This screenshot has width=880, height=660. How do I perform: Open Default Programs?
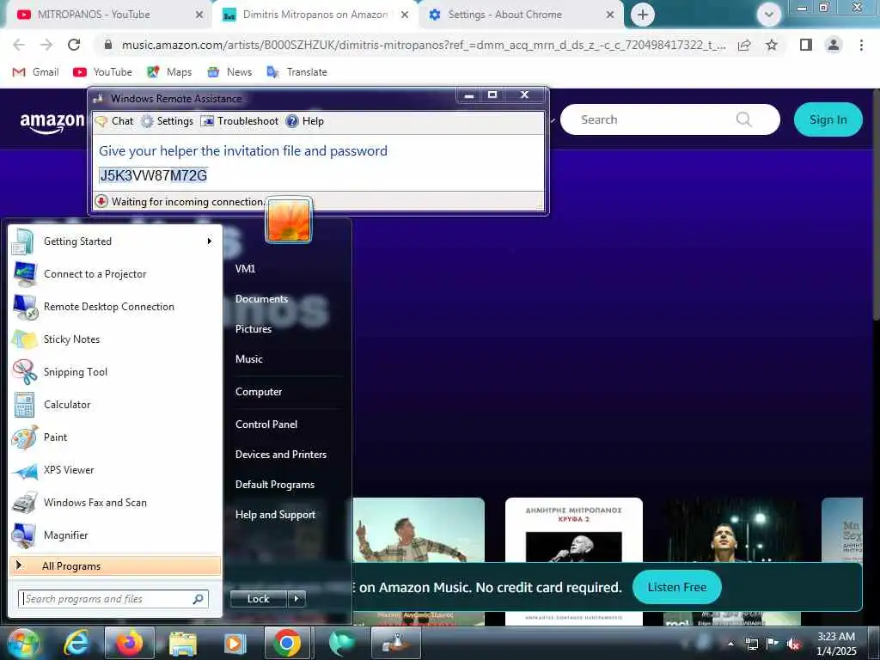pyautogui.click(x=274, y=485)
